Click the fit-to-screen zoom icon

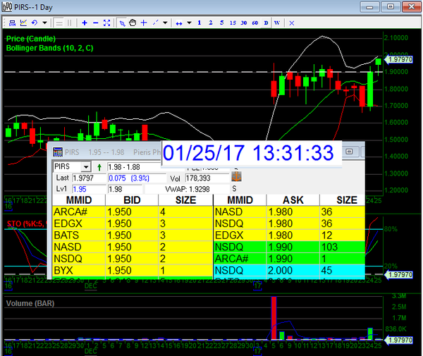click(x=106, y=23)
